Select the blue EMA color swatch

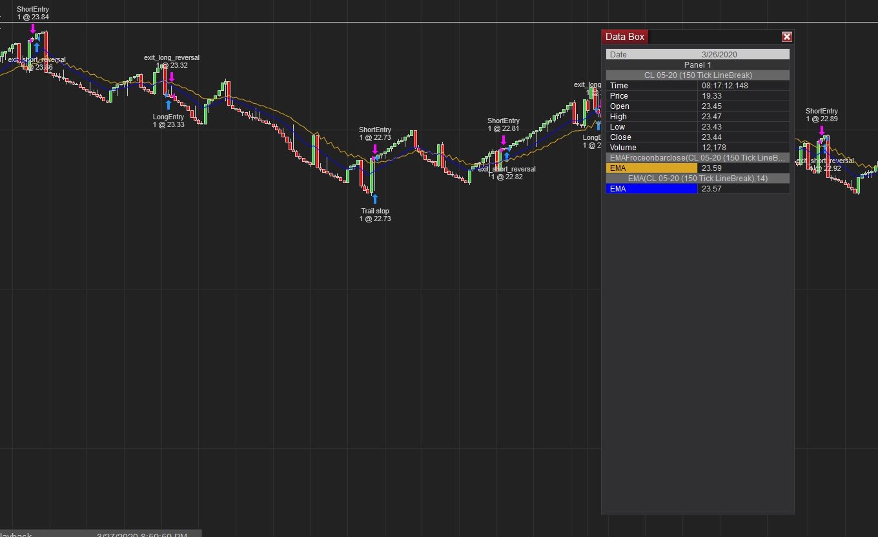click(x=652, y=189)
